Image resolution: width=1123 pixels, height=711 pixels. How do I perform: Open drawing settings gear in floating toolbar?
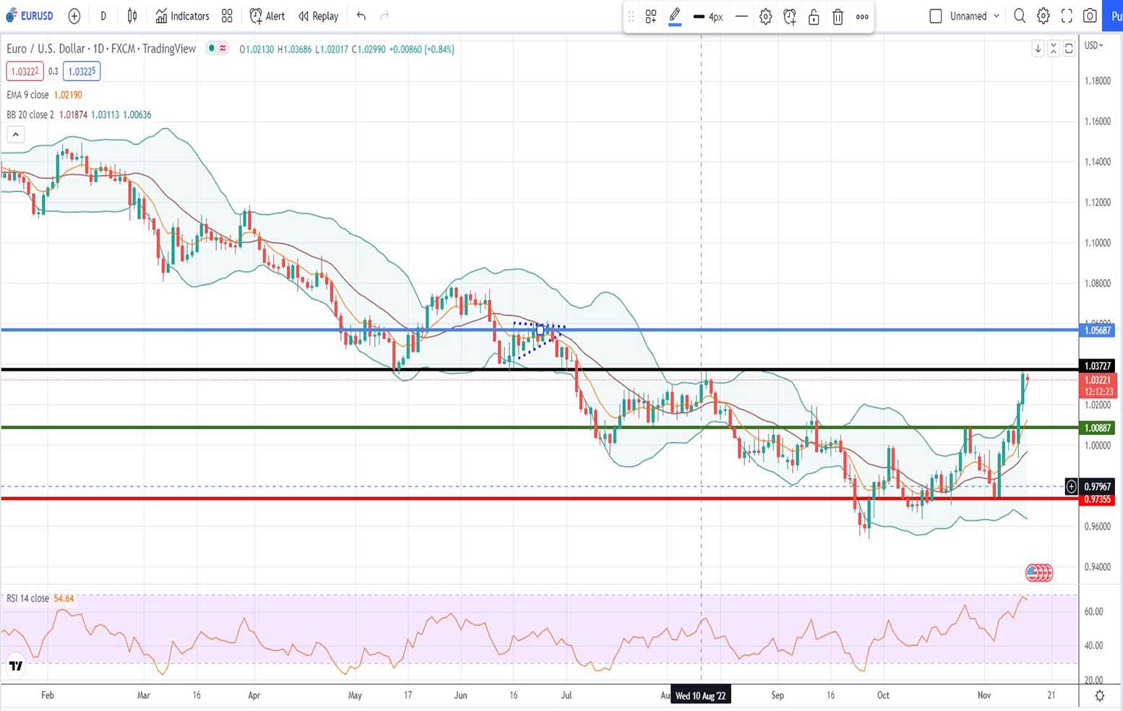click(x=765, y=17)
